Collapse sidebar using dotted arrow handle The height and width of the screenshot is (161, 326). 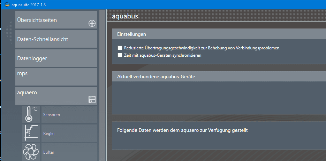click(x=8, y=32)
